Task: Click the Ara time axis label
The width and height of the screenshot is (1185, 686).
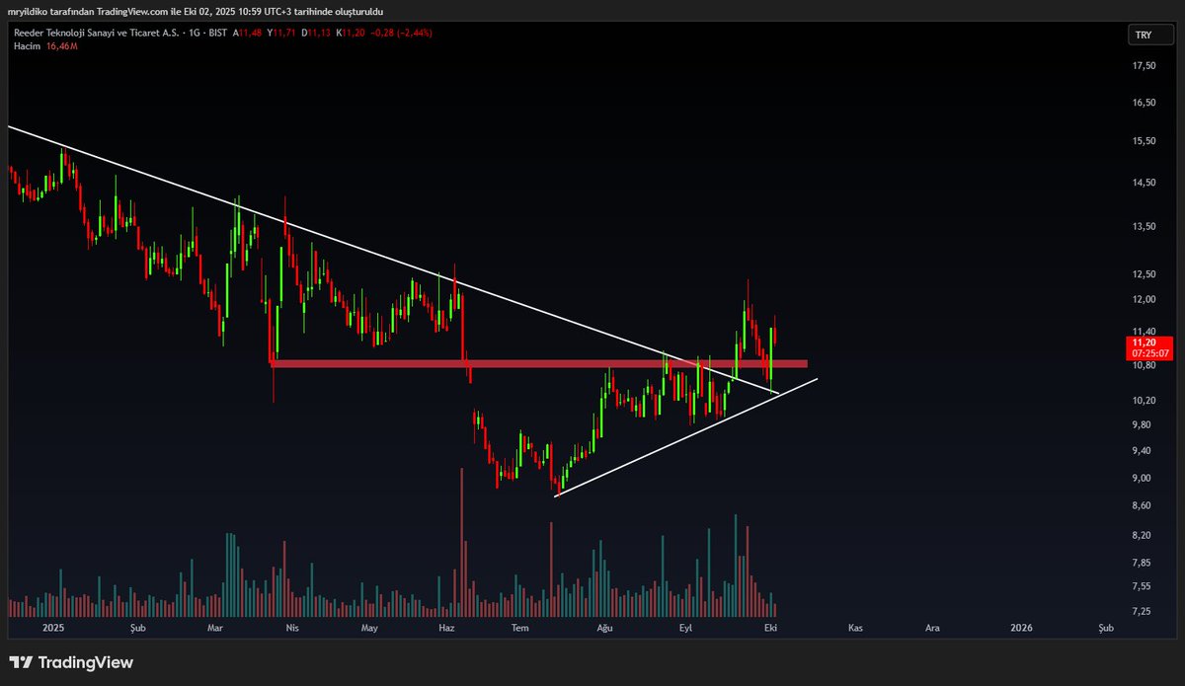Action: 931,627
